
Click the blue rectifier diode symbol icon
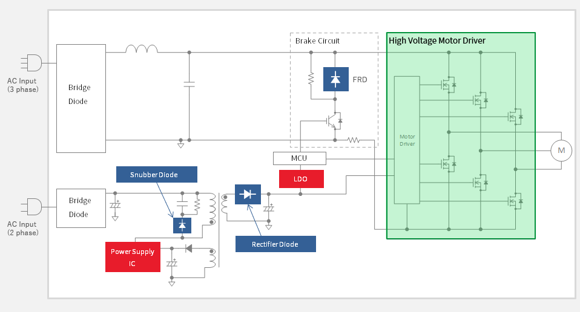click(247, 195)
